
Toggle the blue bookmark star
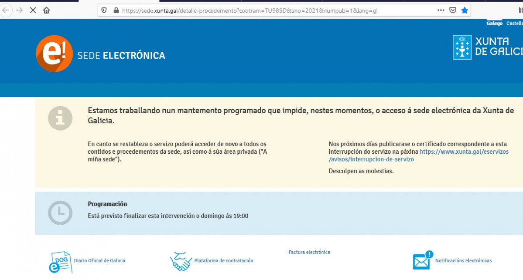pos(465,10)
